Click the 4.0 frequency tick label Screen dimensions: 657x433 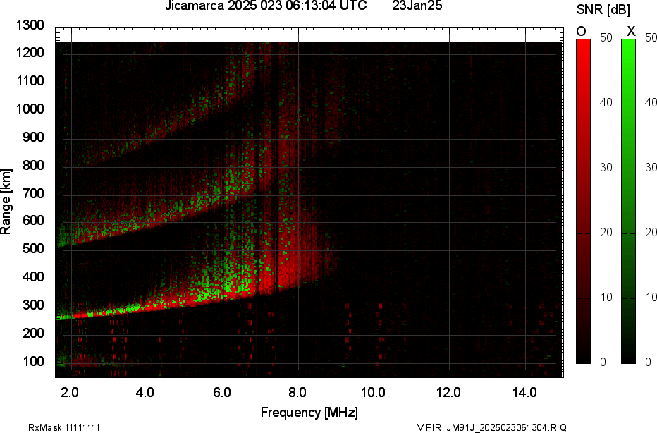(x=146, y=391)
